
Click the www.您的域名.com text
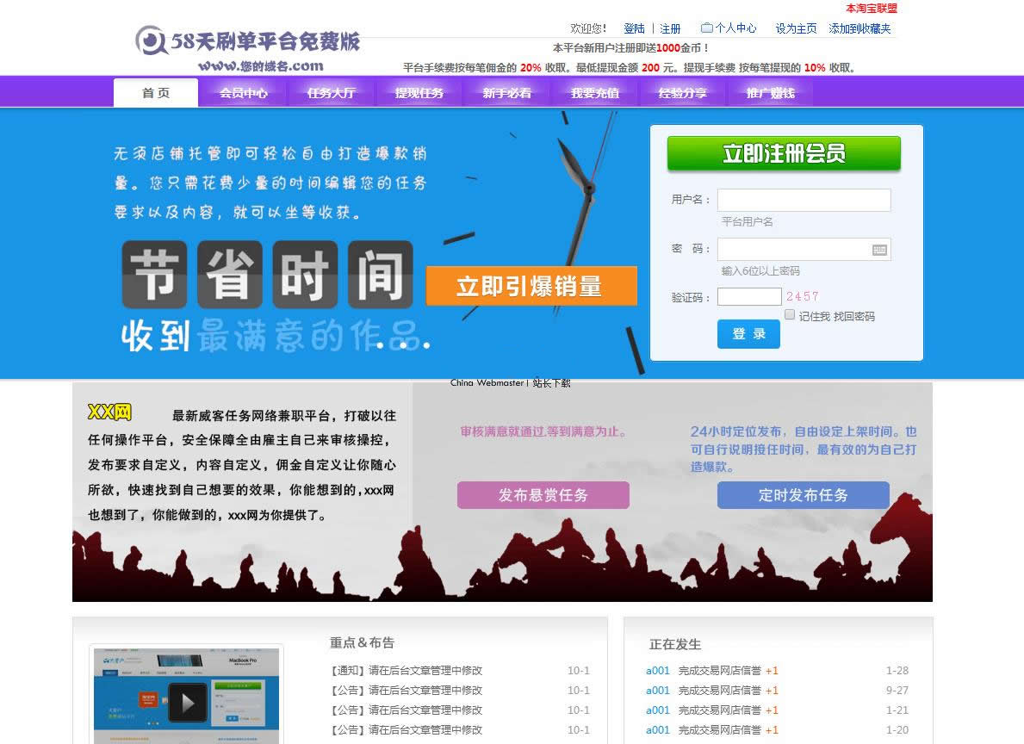[x=261, y=66]
